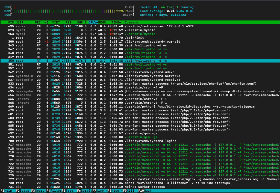Click the Swp usage meter
This screenshot has height=193, width=280.
[x=69, y=15]
